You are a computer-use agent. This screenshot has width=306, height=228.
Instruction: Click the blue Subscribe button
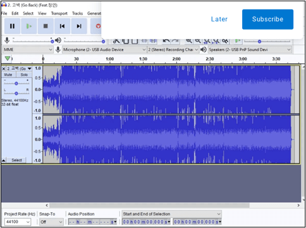tap(267, 19)
